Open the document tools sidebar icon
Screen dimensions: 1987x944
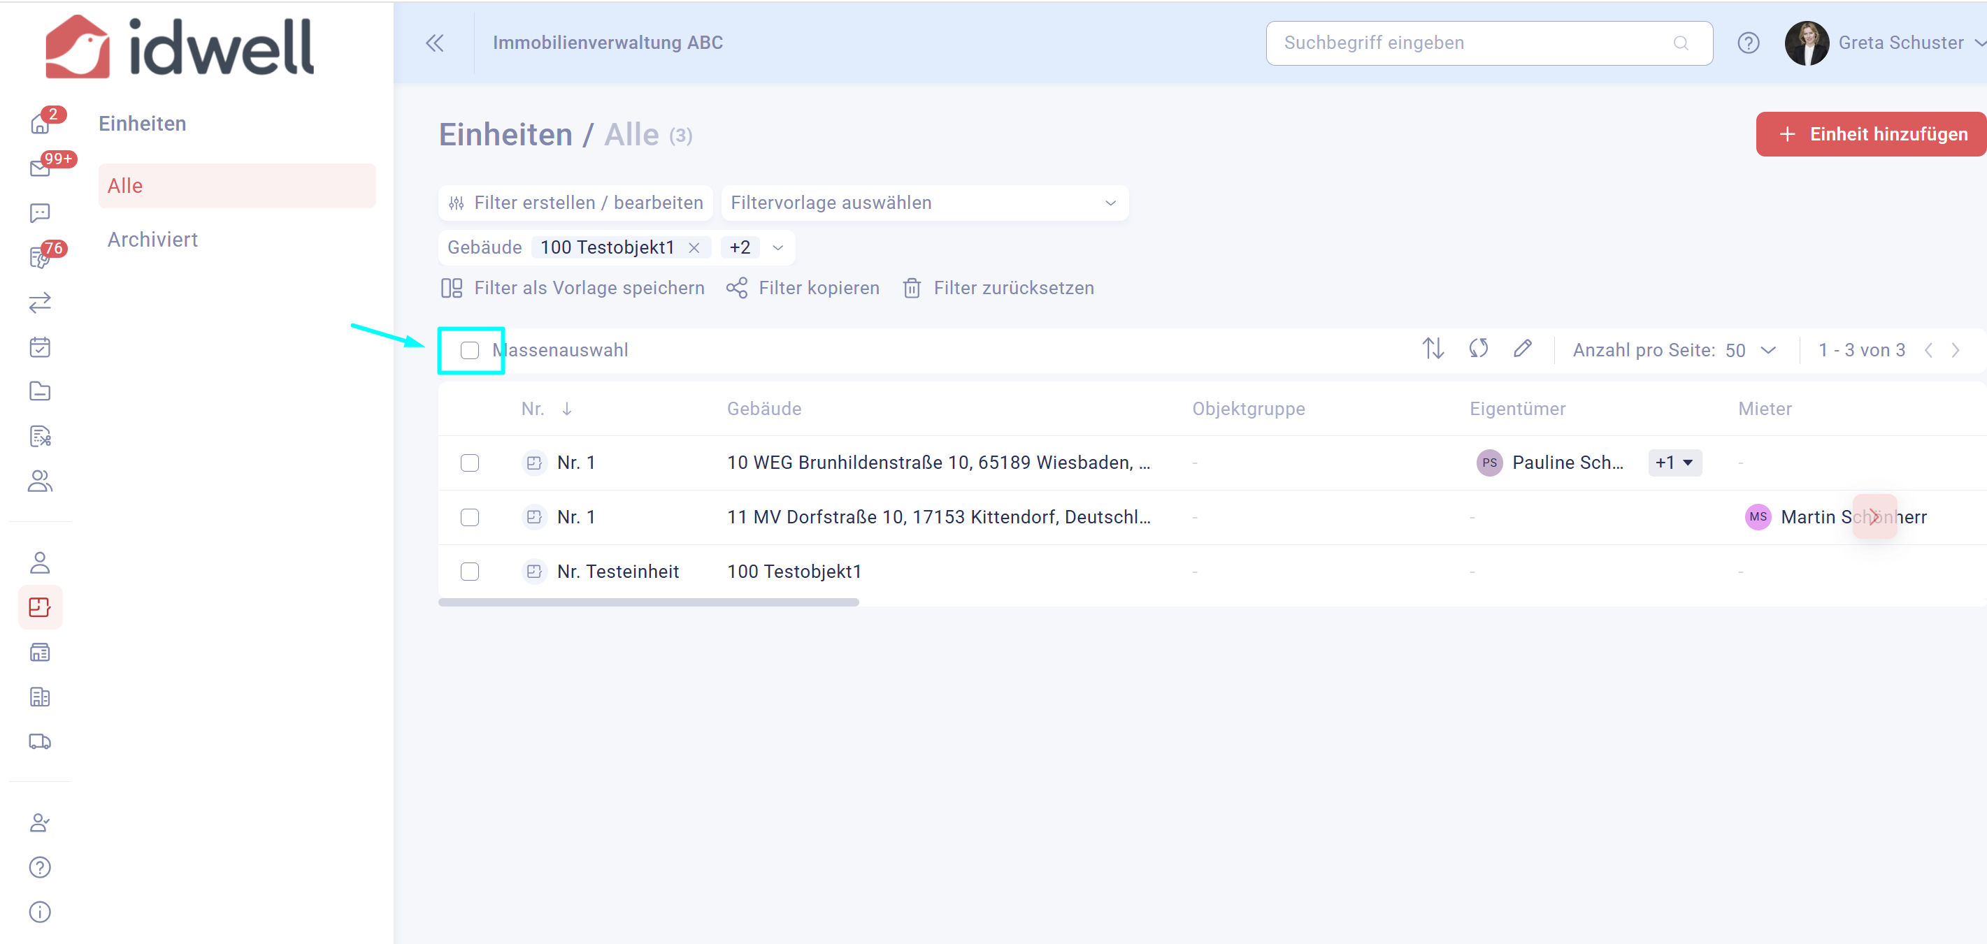tap(40, 436)
